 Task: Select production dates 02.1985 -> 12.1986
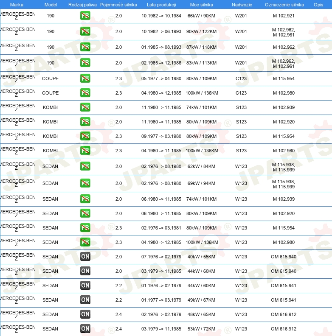click(161, 63)
